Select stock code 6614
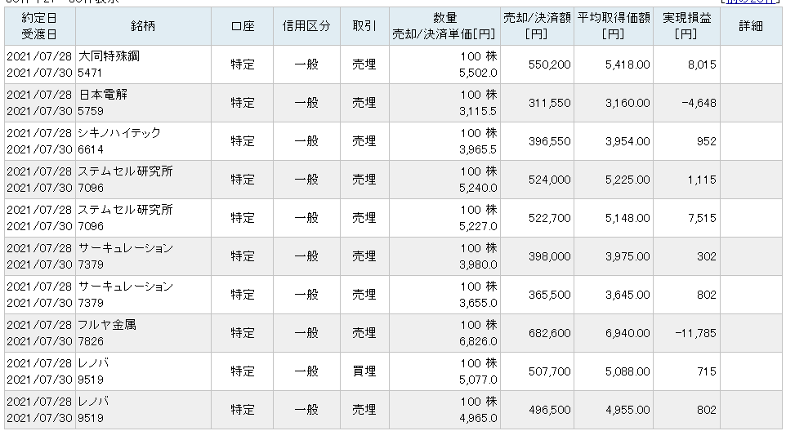This screenshot has width=786, height=431. 91,149
